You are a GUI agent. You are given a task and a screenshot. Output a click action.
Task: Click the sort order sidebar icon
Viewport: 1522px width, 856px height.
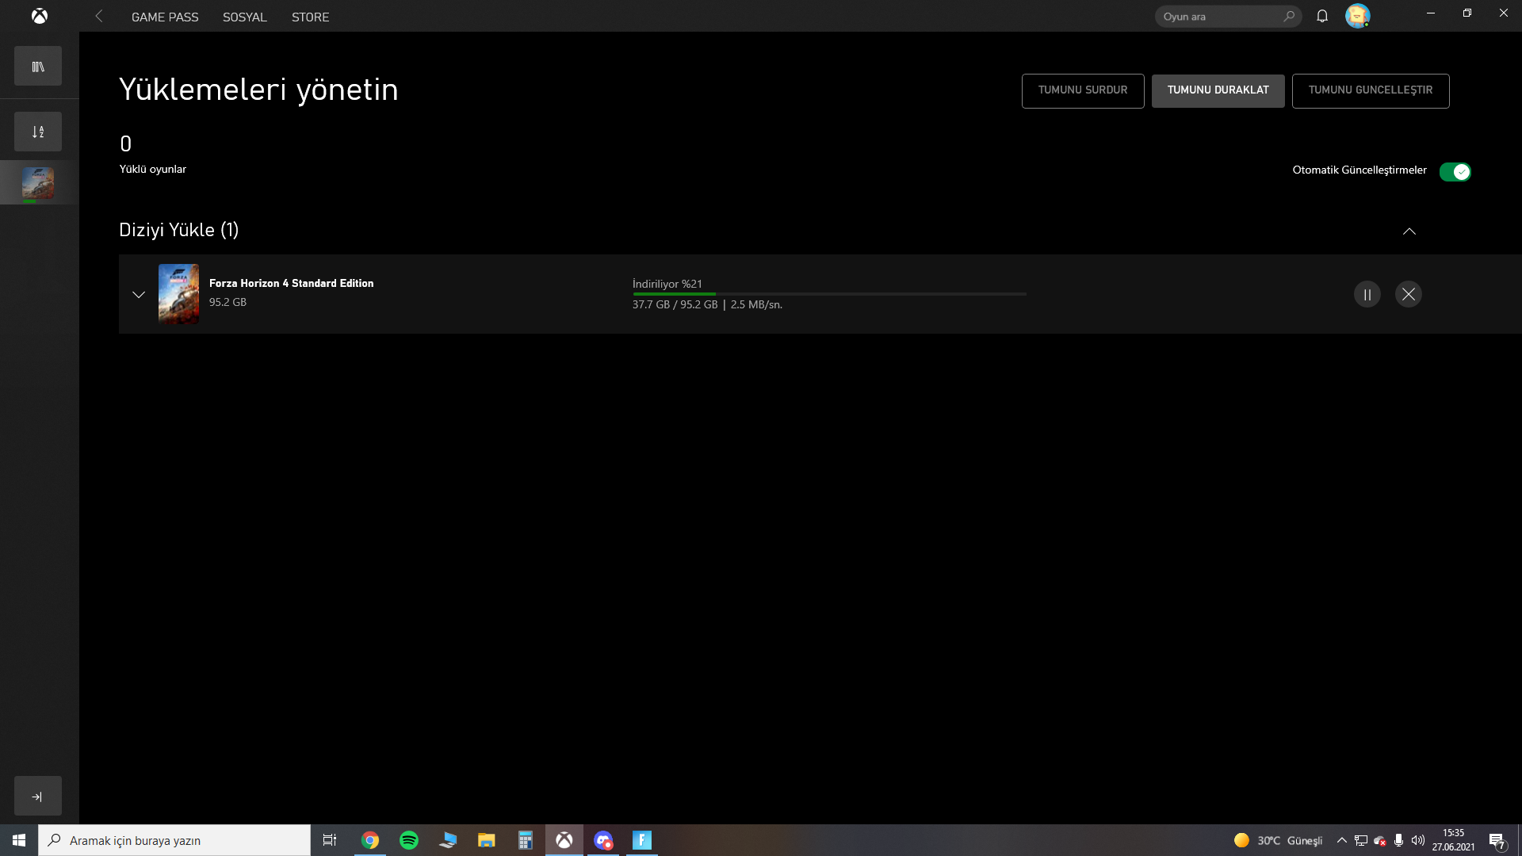point(38,132)
